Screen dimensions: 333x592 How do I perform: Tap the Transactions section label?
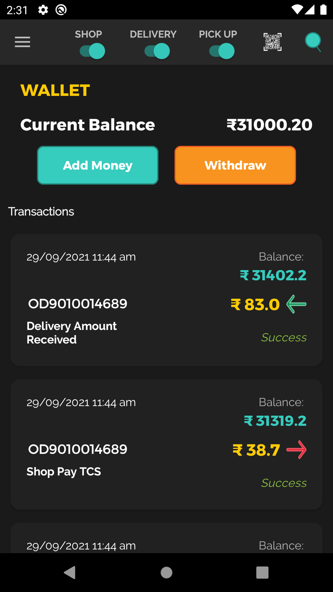point(41,212)
